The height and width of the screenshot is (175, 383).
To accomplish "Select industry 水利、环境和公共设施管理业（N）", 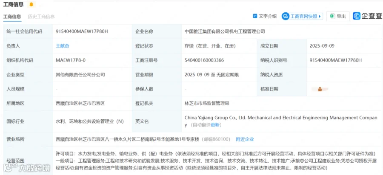I will coord(90,121).
